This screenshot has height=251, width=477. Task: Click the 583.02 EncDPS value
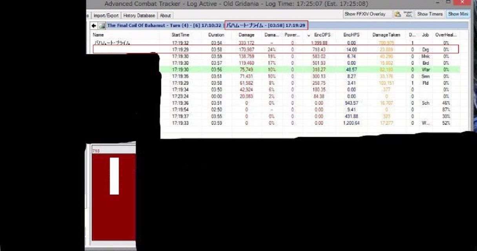tap(319, 56)
